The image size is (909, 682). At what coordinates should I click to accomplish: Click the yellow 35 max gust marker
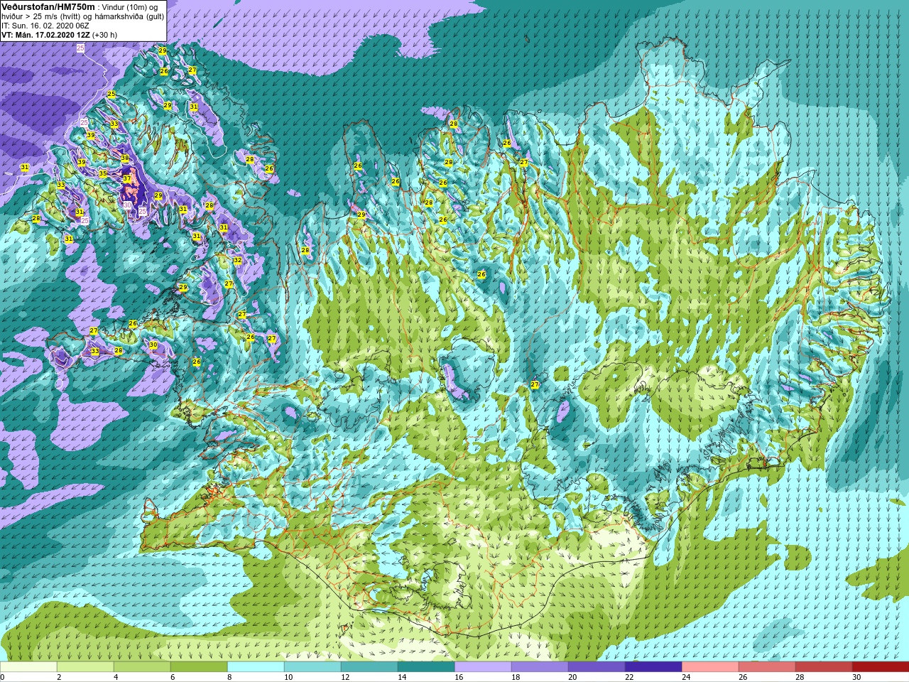pyautogui.click(x=103, y=173)
